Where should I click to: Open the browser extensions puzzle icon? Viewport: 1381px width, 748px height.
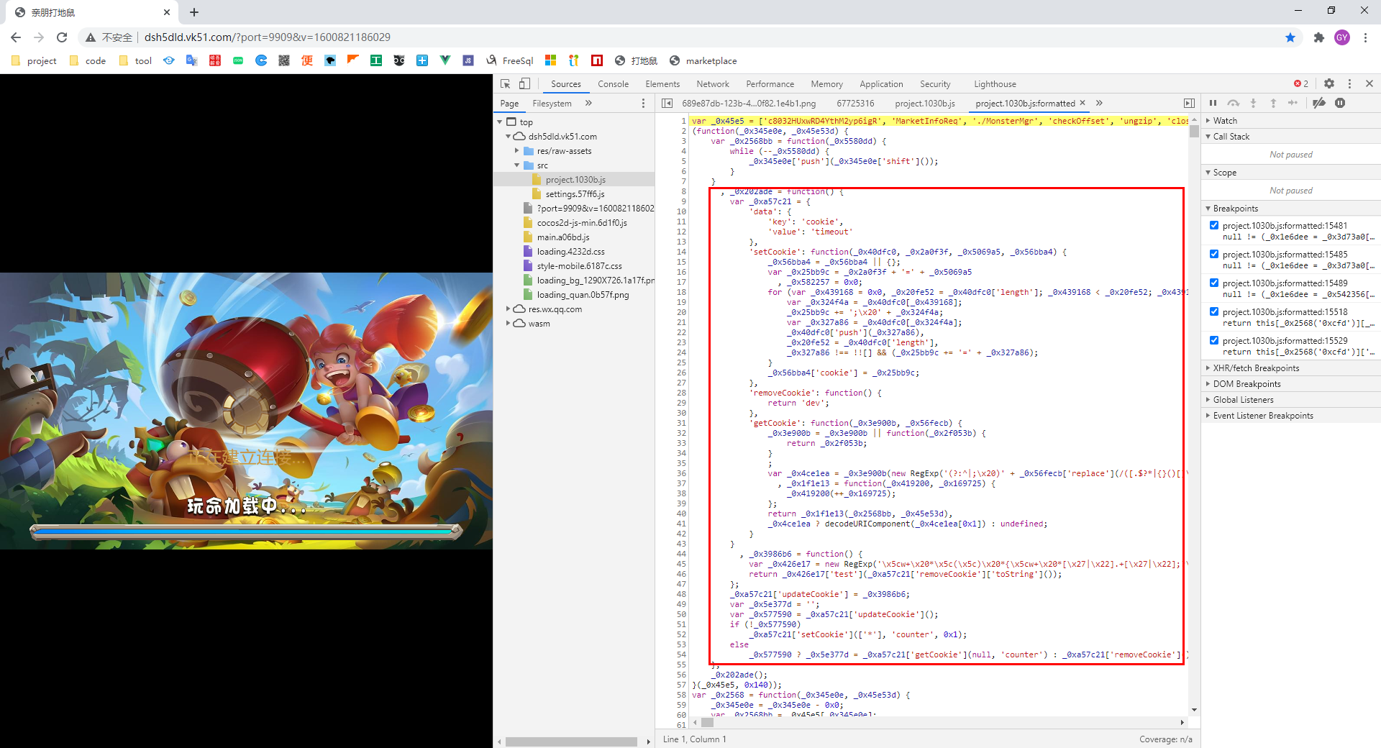click(x=1318, y=37)
